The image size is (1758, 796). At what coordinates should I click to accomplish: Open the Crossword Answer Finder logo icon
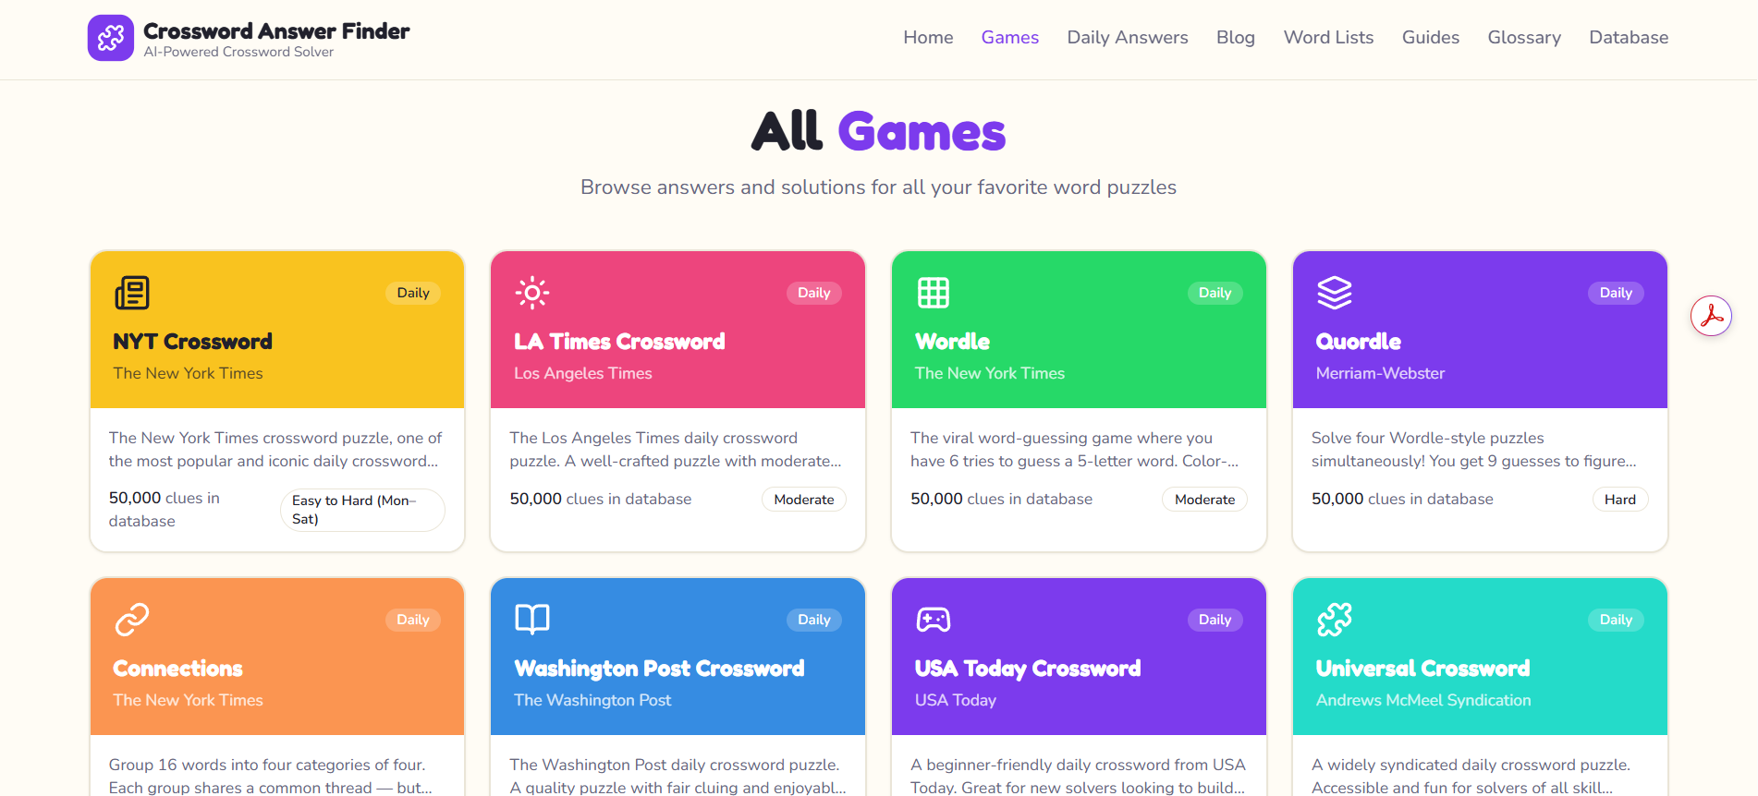click(111, 38)
